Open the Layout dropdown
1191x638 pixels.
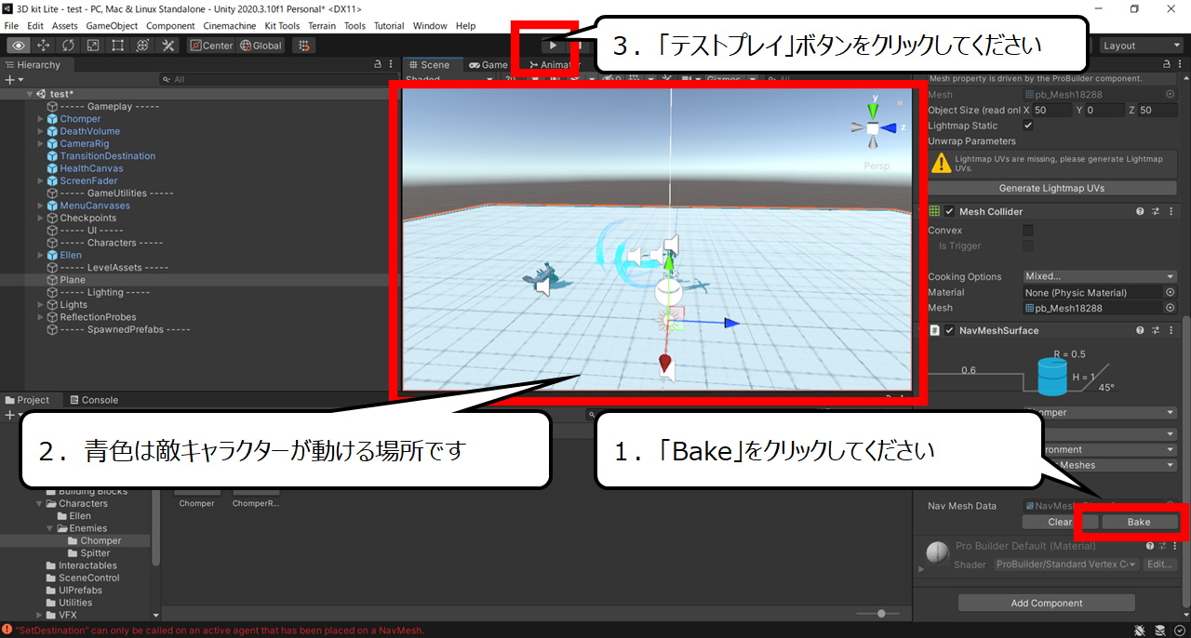coord(1140,46)
